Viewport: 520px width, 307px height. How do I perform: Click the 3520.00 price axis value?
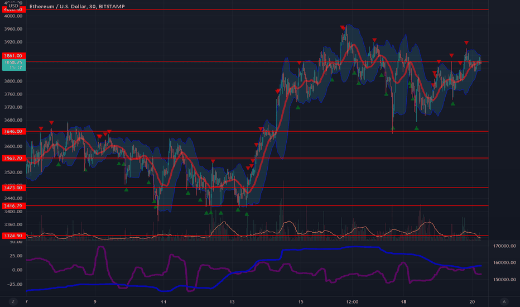13,172
